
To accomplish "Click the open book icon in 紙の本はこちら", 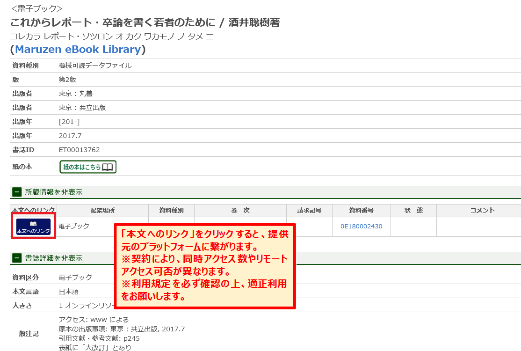I will pos(108,167).
